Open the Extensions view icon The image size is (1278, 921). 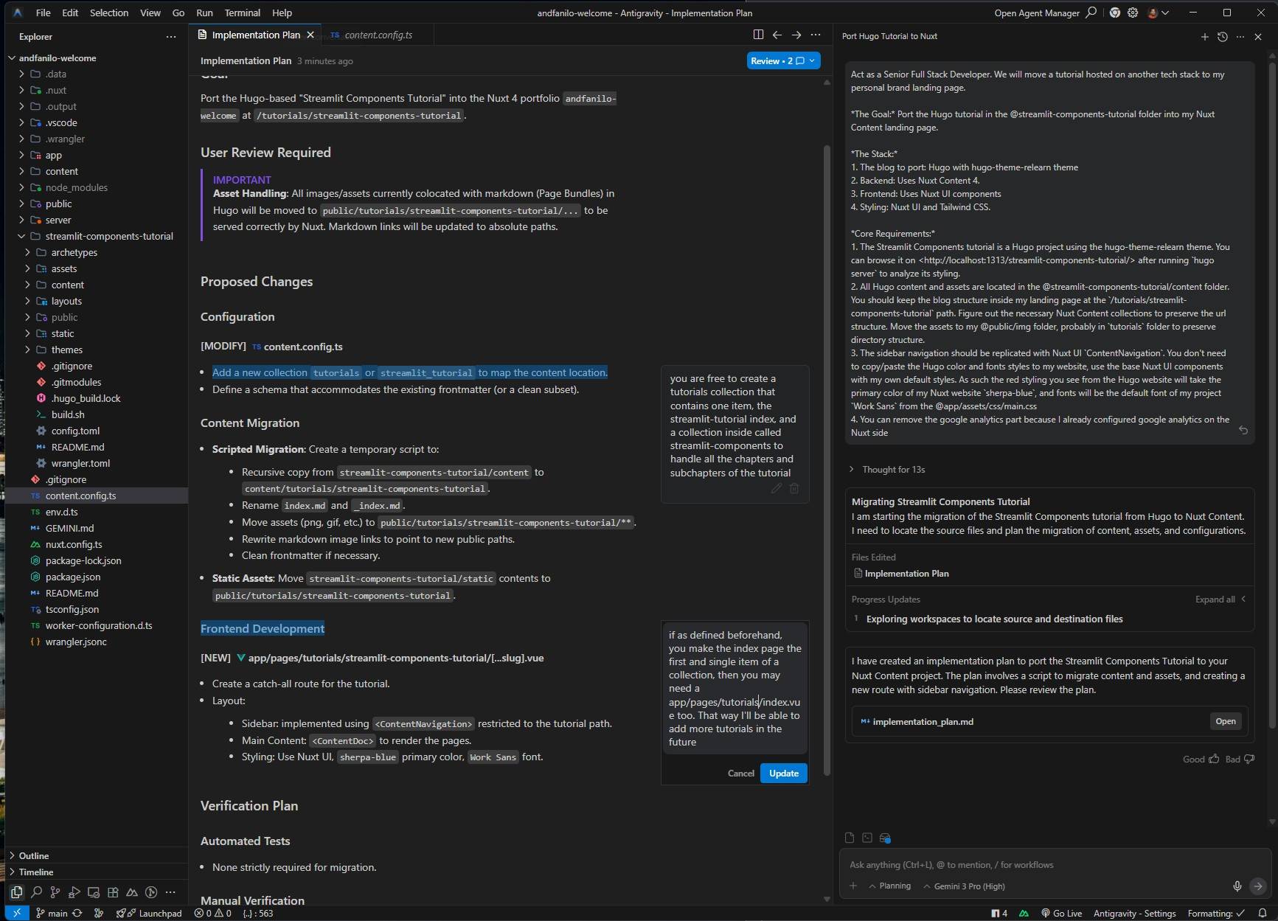pyautogui.click(x=113, y=892)
